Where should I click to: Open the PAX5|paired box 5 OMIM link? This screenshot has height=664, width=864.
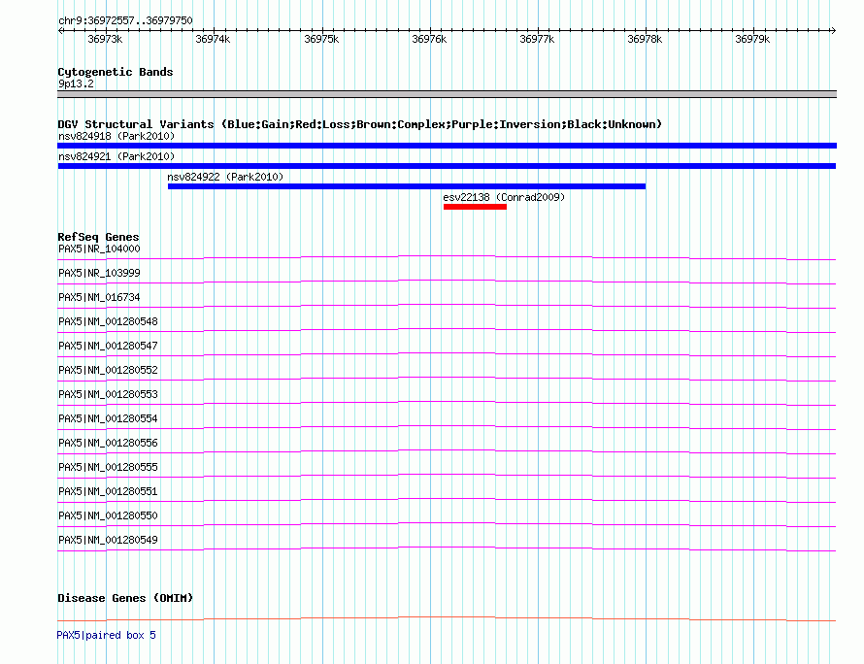pos(107,635)
